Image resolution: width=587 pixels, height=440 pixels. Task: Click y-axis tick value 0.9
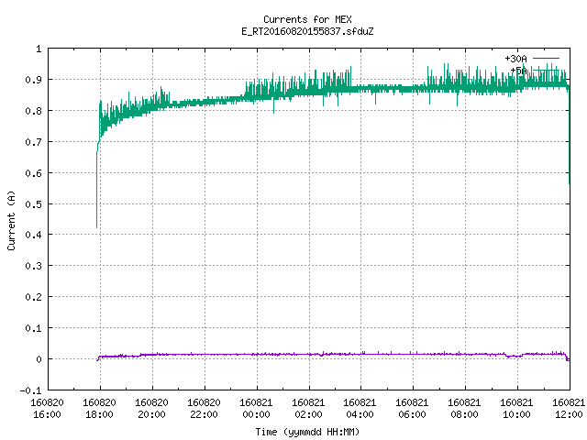tap(33, 80)
